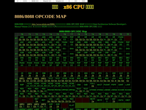Click the Iw operand link under RET
This screenshot has width=146, height=110.
(36, 101)
